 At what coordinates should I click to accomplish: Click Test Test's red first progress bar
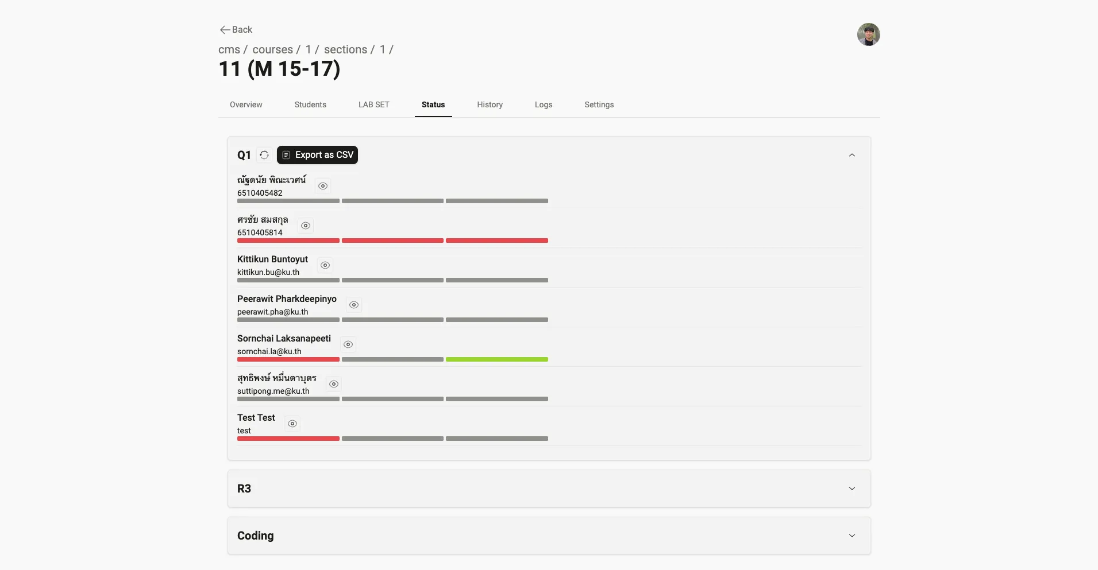(x=288, y=439)
